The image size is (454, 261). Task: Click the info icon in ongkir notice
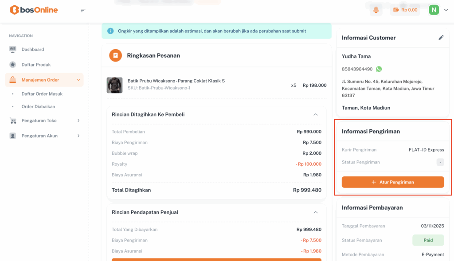[110, 31]
